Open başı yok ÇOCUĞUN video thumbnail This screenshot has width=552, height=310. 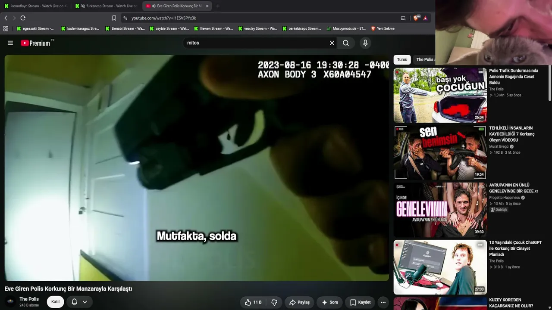440,95
